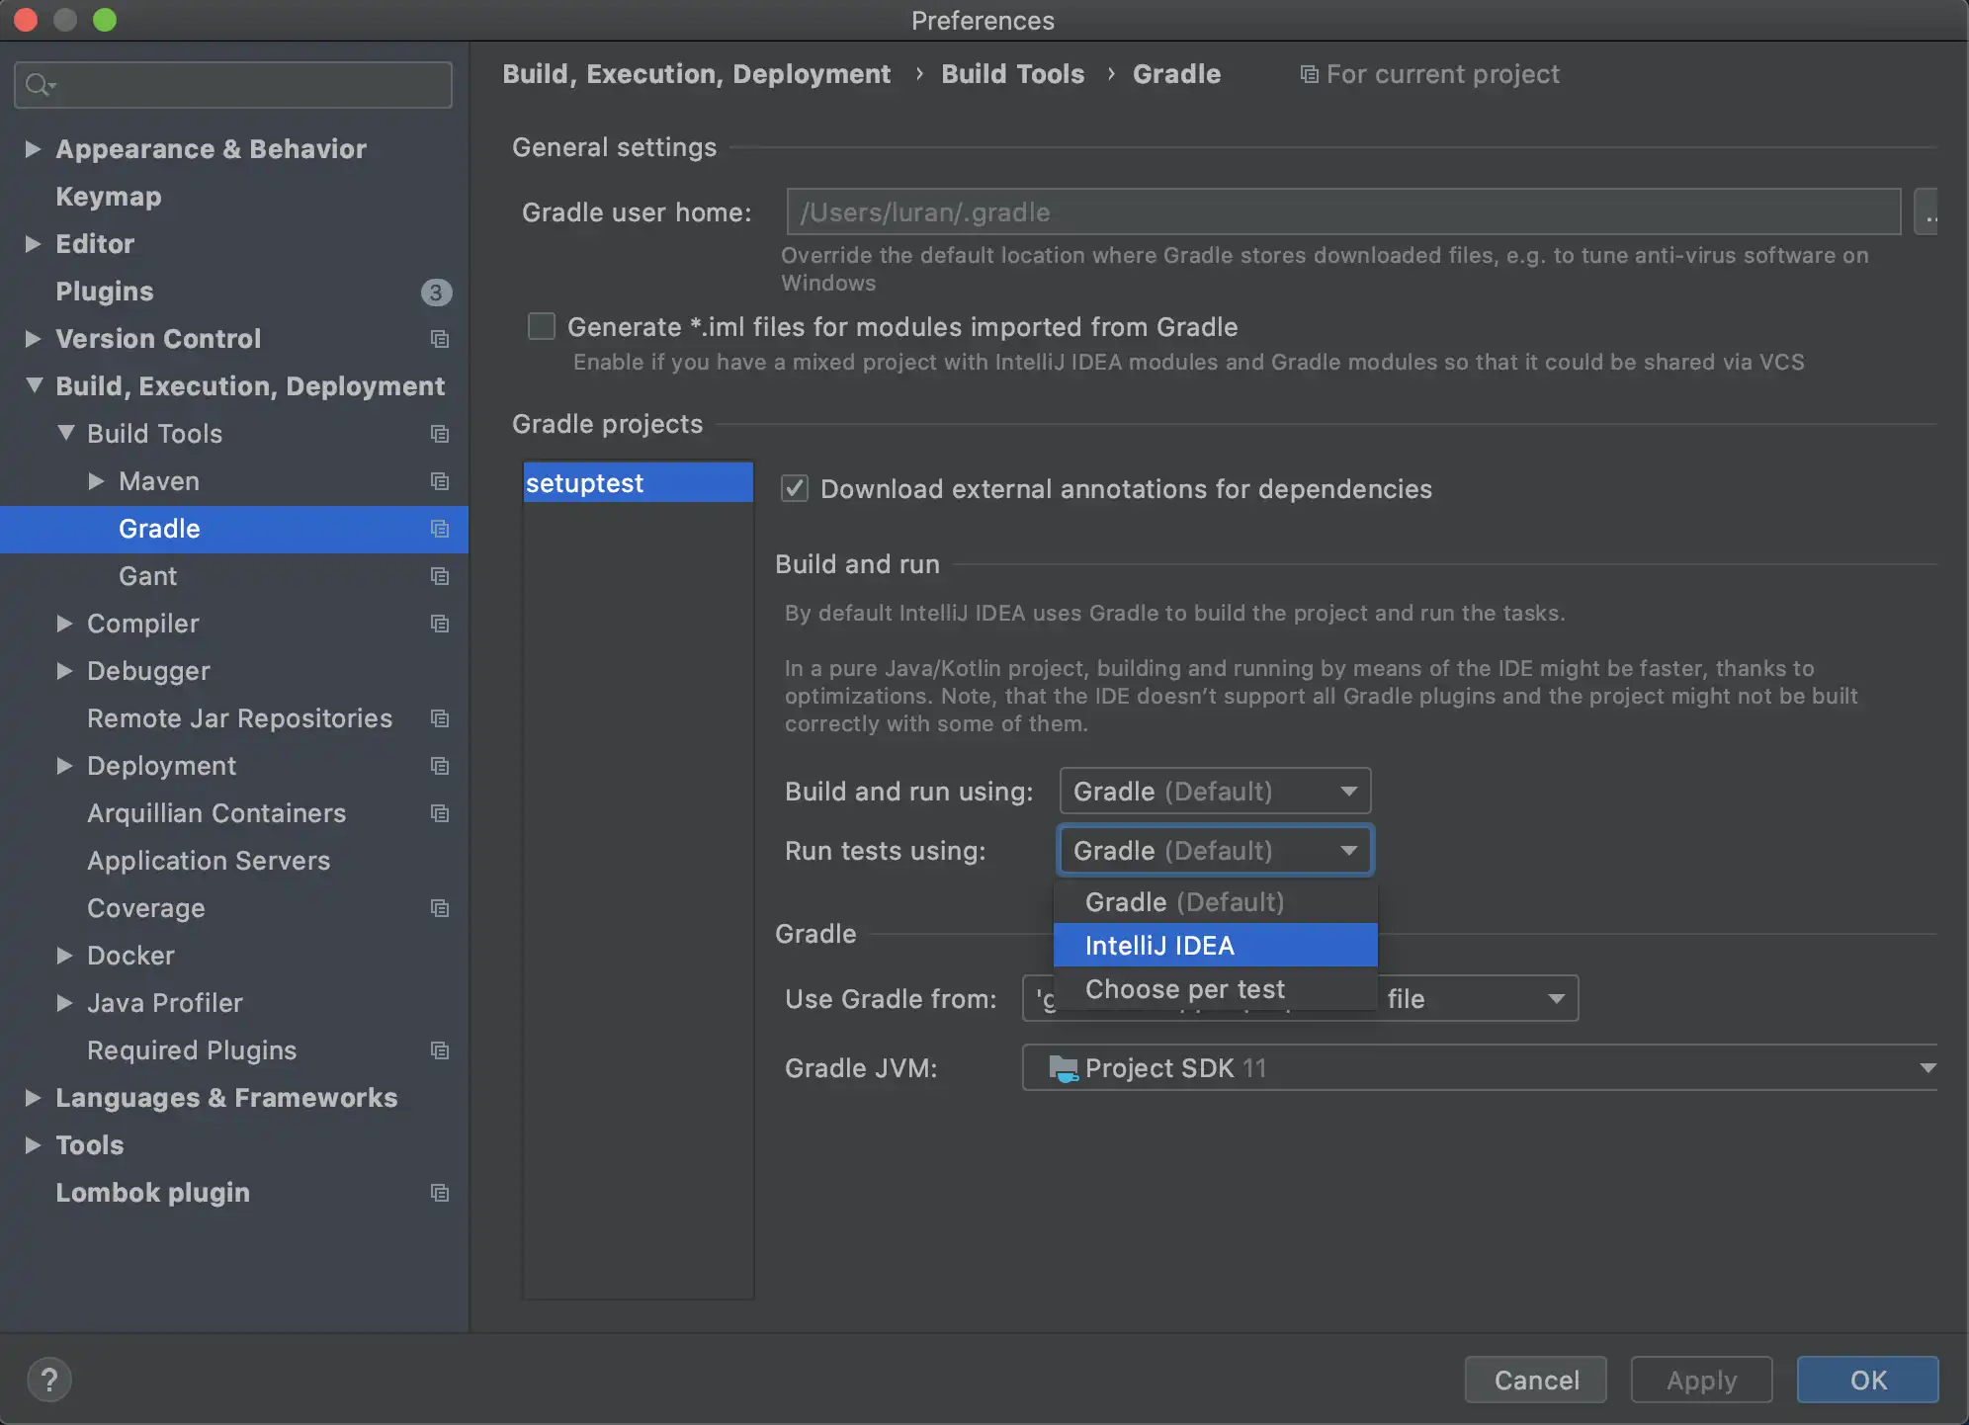Click project-level icon beside Maven entry
Screen dimensions: 1969x1425
[440, 481]
